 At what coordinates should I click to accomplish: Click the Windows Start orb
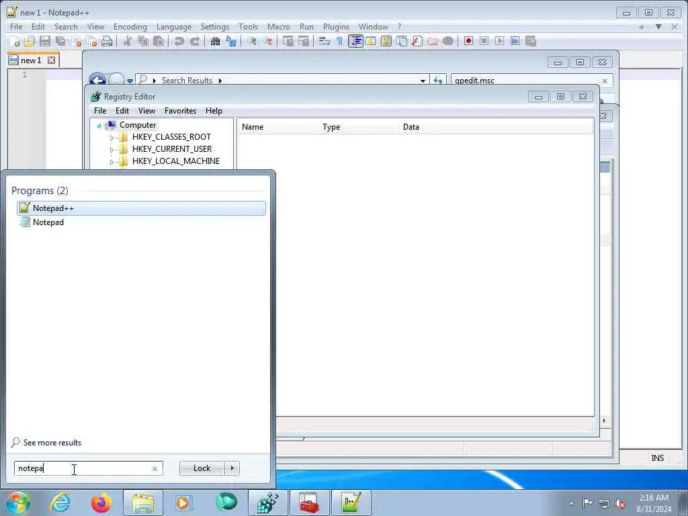coord(18,503)
